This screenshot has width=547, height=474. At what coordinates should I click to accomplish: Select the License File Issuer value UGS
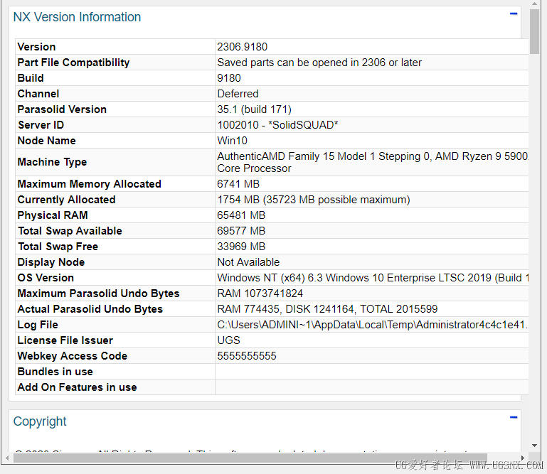228,340
